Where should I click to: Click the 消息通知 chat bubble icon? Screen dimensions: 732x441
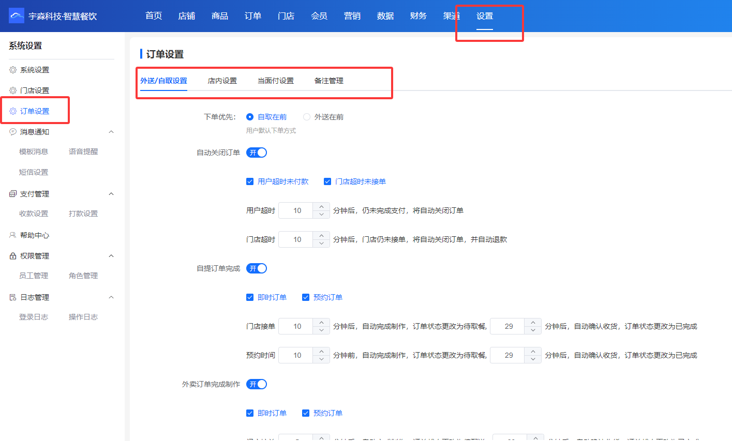click(13, 132)
